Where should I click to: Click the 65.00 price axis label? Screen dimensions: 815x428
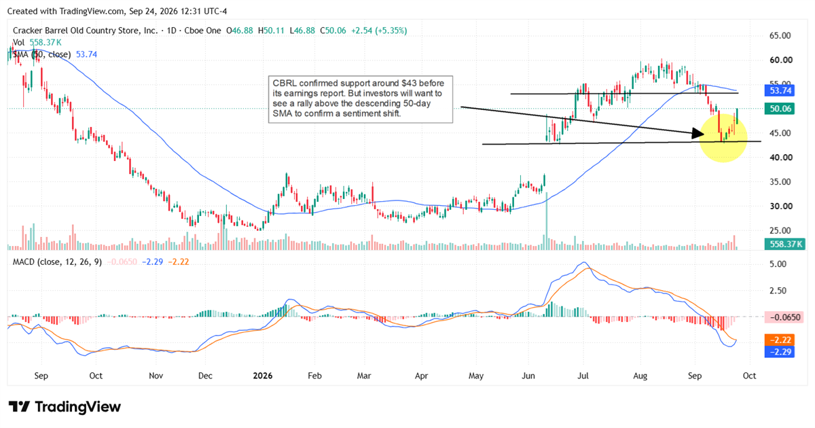[x=782, y=35]
